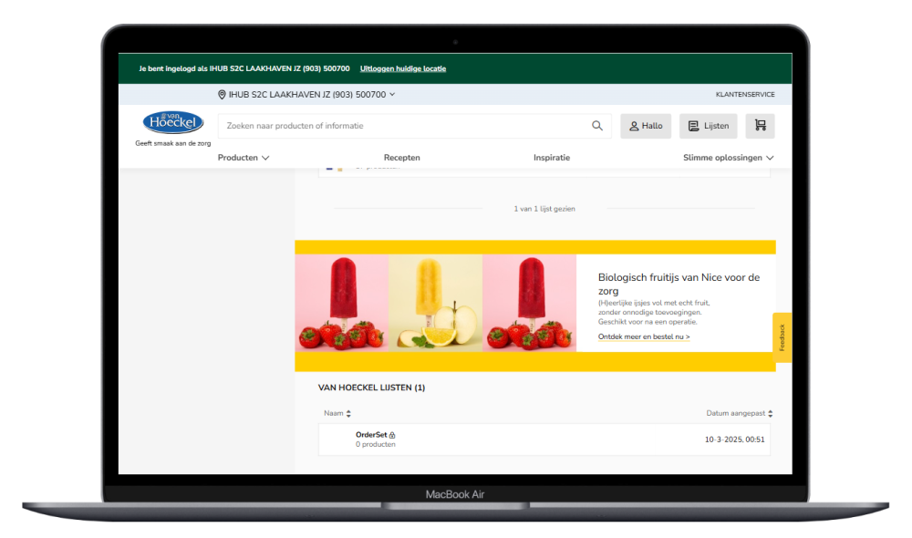Open the Hallo account button

coord(646,126)
